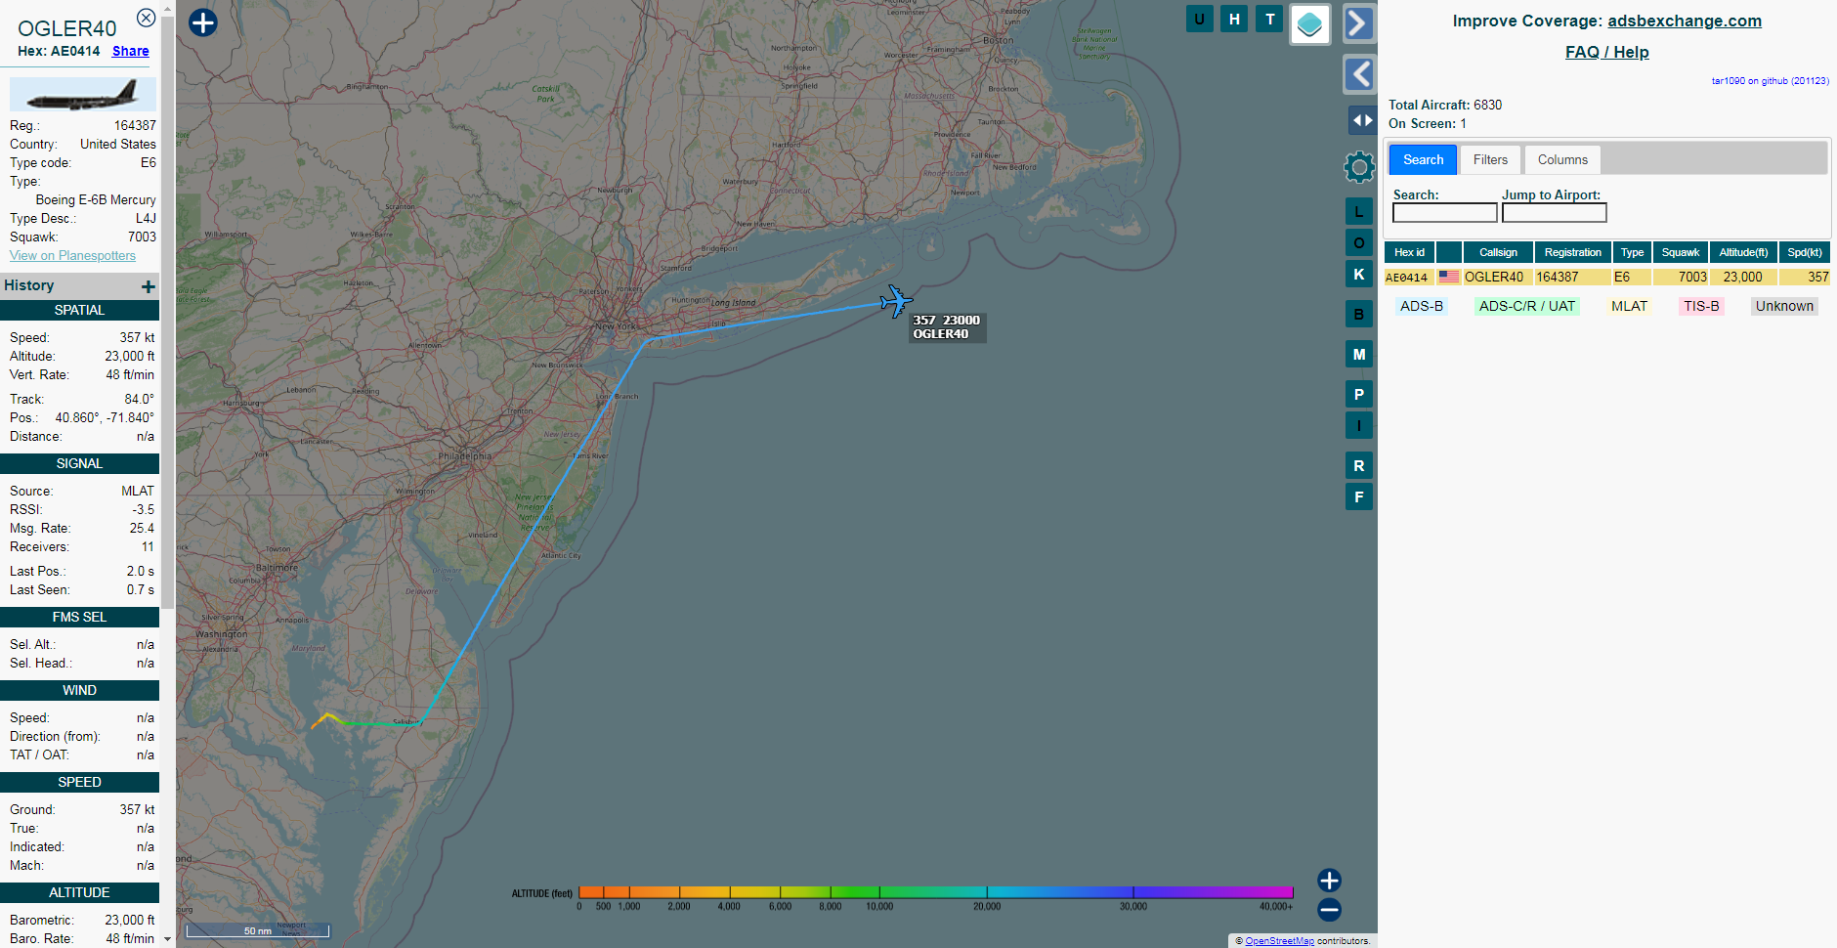Viewport: 1837px width, 948px height.
Task: Open the FAQ / Help link
Action: [x=1606, y=52]
